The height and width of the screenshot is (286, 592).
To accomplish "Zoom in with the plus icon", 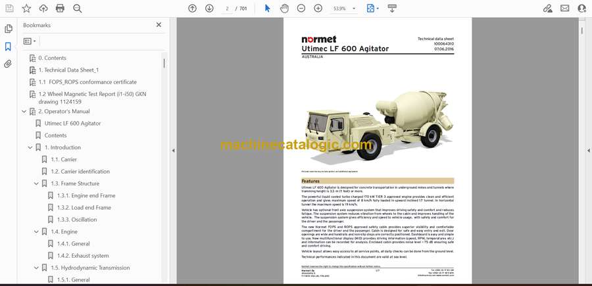I will 318,9.
